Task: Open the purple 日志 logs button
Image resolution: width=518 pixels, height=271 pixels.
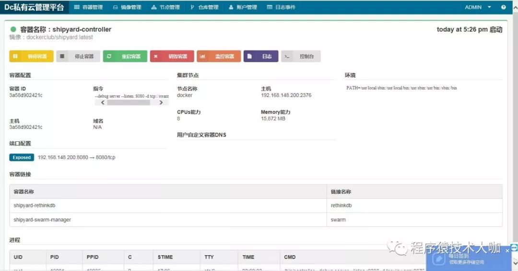Action: click(261, 56)
